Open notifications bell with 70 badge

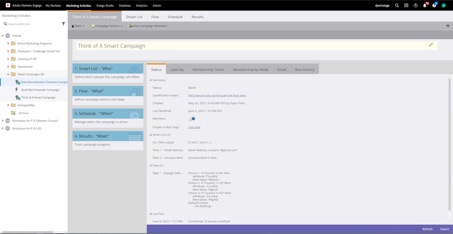pos(425,5)
